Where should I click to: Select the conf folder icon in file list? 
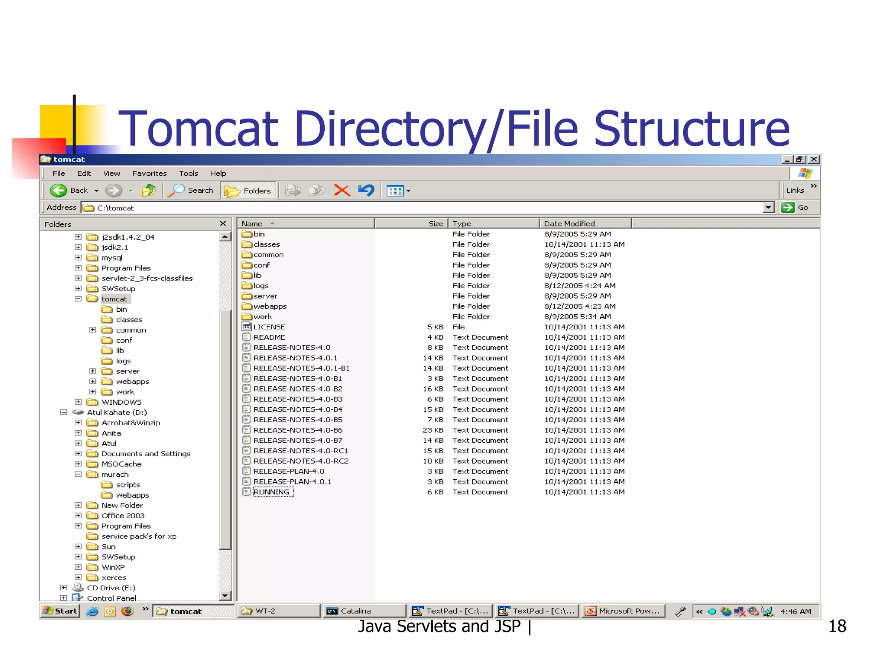246,265
